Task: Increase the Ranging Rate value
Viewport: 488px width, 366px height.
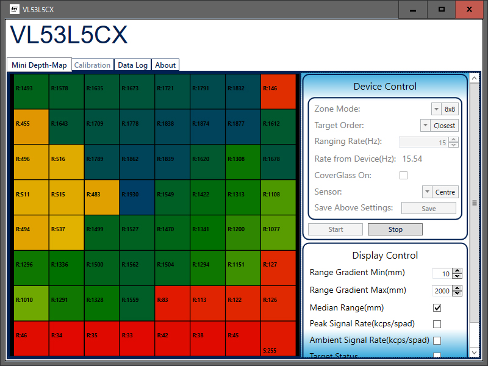Action: coord(454,140)
